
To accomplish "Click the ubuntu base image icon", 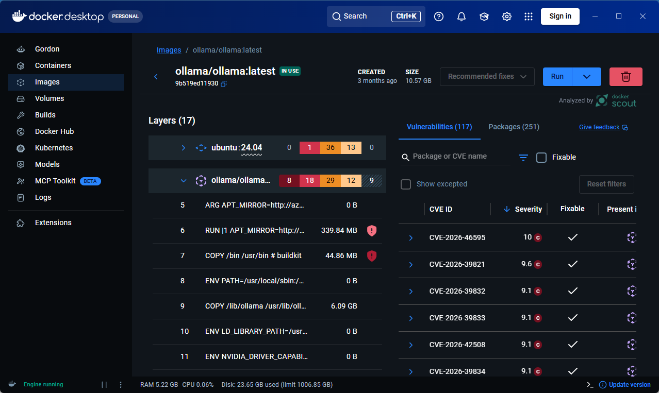I will (x=201, y=148).
